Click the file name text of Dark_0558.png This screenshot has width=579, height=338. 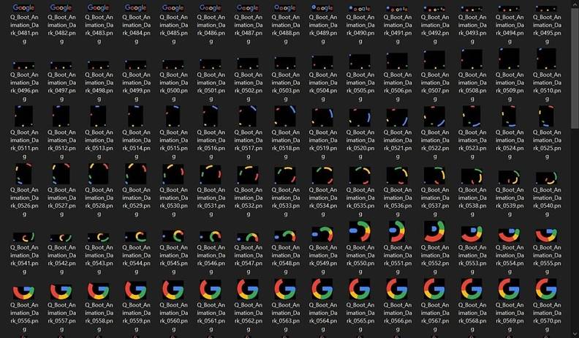(99, 318)
